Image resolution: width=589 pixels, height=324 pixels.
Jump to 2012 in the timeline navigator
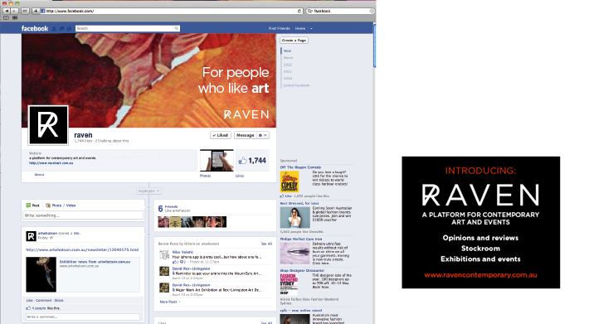[x=288, y=65]
